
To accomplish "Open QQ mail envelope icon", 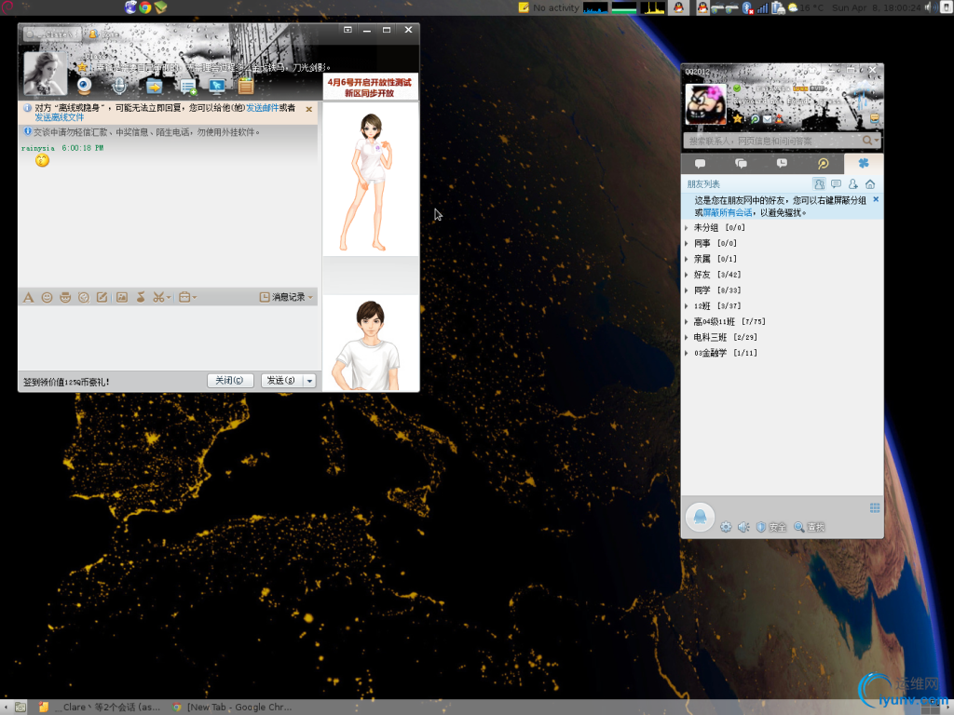I will pyautogui.click(x=768, y=119).
